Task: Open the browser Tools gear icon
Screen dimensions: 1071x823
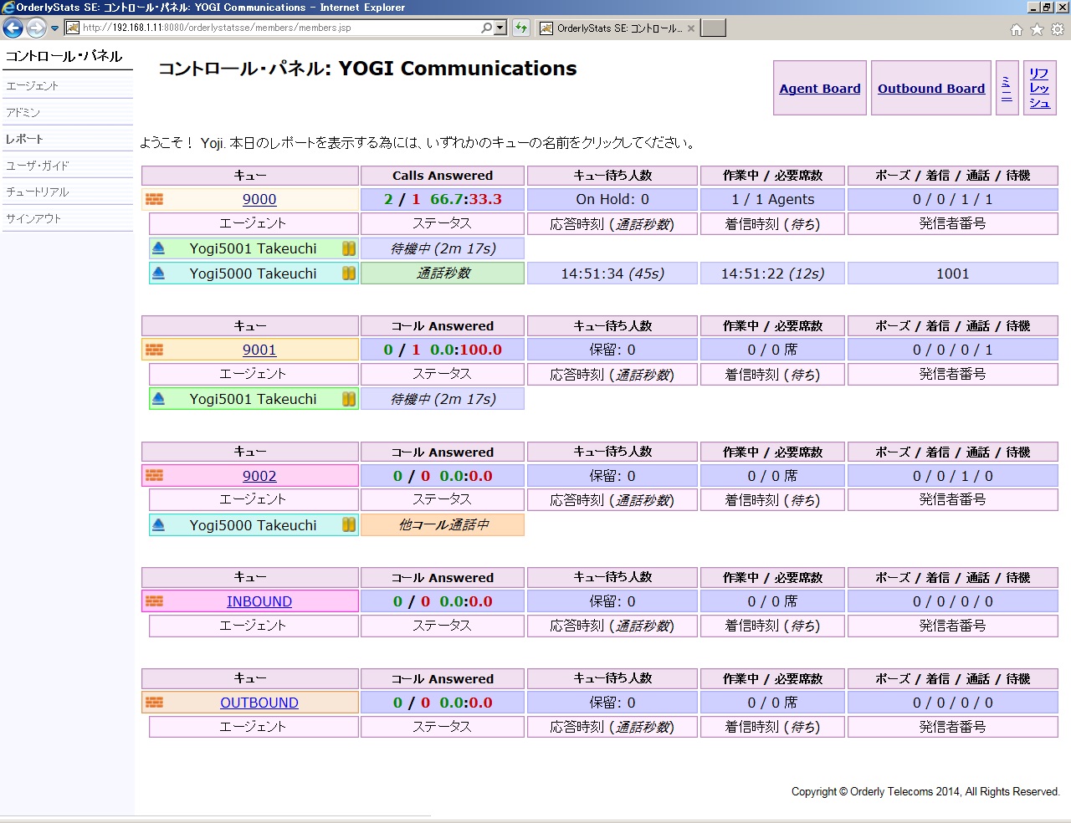Action: [1058, 29]
